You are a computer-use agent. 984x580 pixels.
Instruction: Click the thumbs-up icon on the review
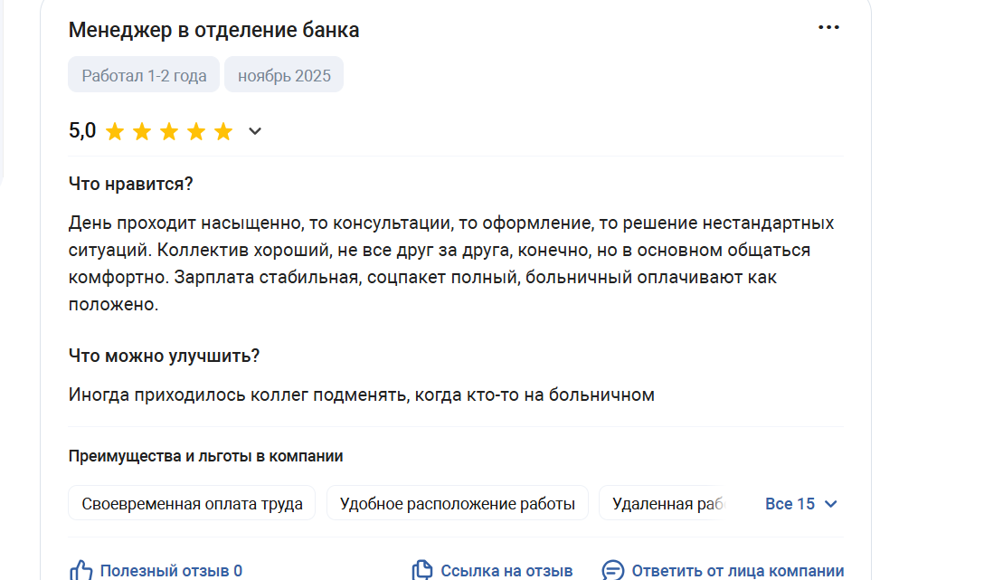click(81, 570)
